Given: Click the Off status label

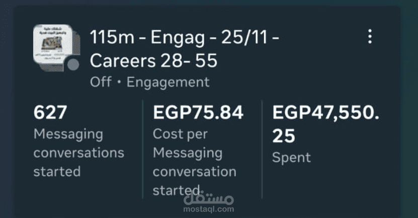Looking at the screenshot, I should click(101, 82).
